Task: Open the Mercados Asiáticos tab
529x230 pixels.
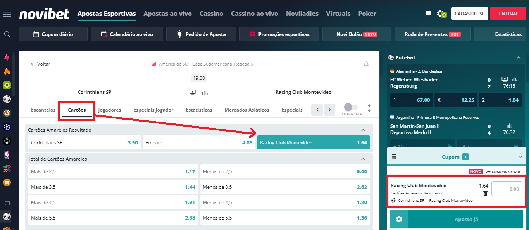Action: [x=247, y=110]
